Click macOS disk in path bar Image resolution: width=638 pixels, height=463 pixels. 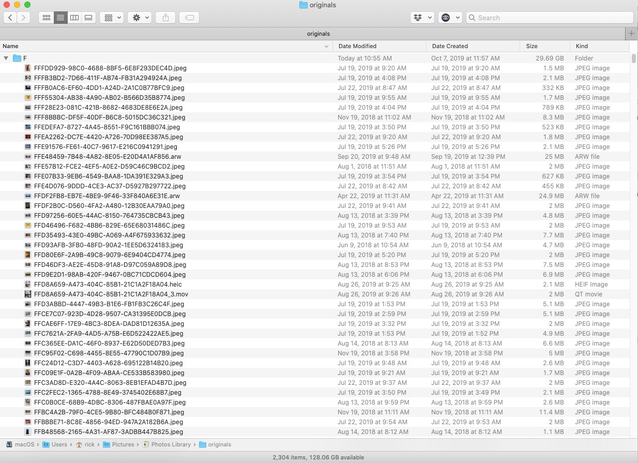coord(20,444)
